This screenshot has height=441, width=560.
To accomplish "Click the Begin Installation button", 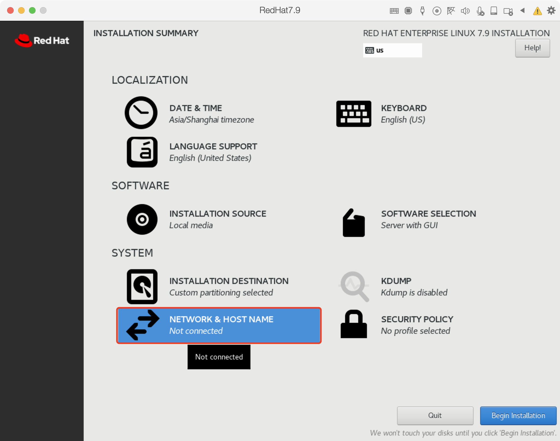I will tap(518, 415).
